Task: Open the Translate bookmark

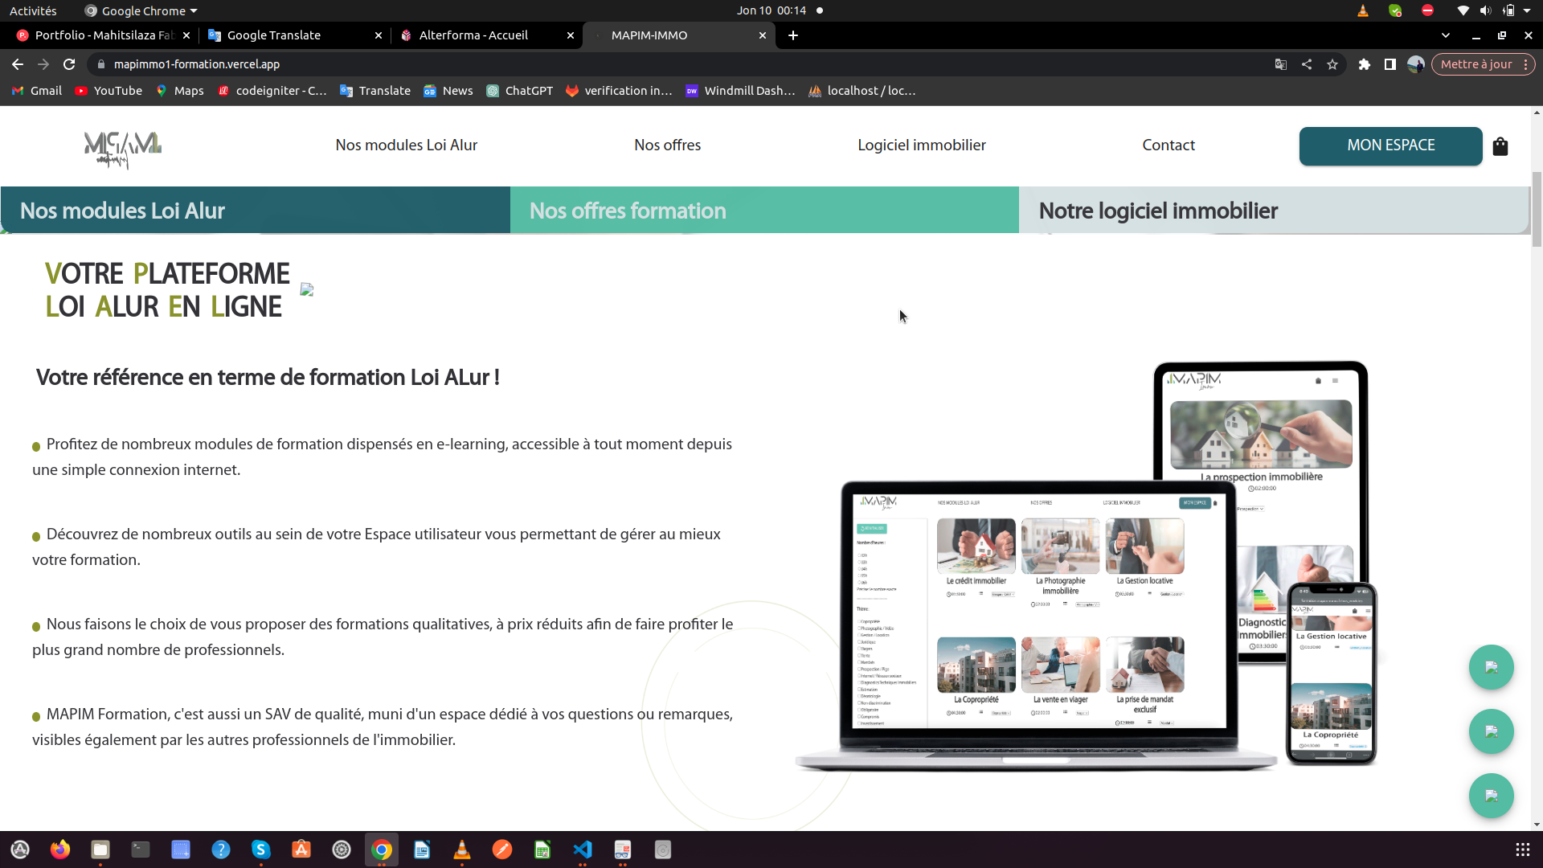Action: point(375,91)
